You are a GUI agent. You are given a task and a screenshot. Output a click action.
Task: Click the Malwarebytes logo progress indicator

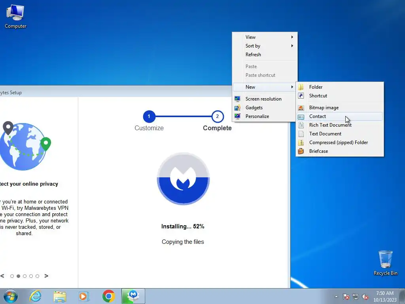183,179
